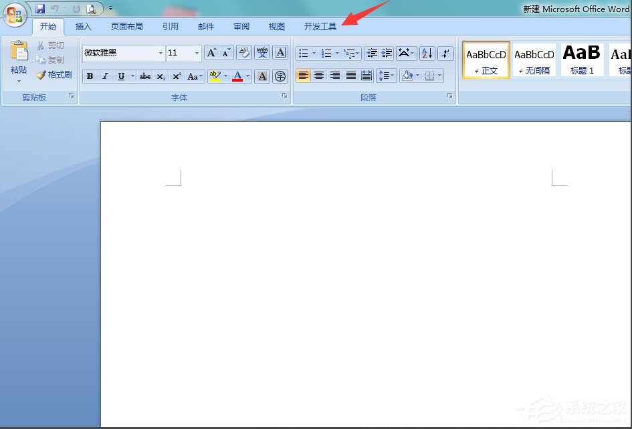Apply italic formatting
The width and height of the screenshot is (632, 429).
(105, 76)
